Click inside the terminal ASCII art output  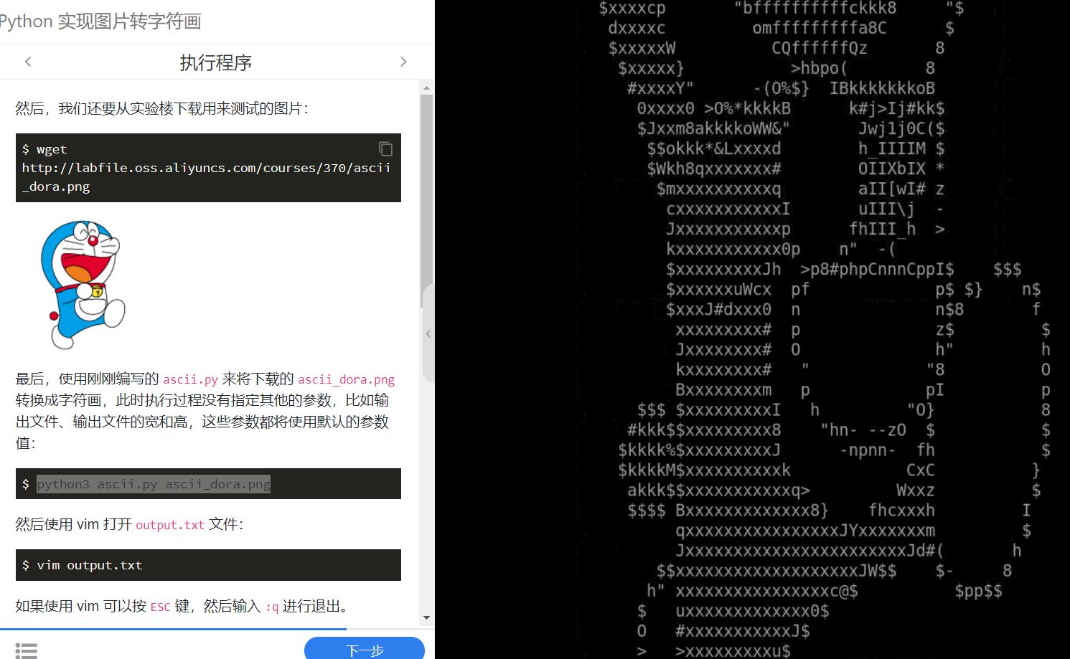point(752,329)
